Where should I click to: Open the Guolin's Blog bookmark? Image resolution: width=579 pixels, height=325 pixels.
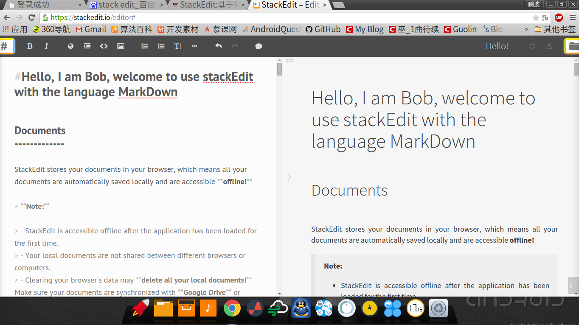[x=473, y=29]
